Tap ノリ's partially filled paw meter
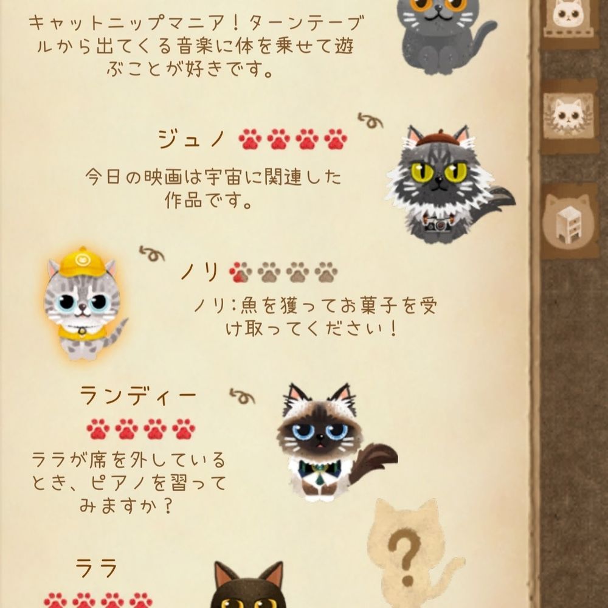Screen dimensions: 608x608 tap(283, 272)
